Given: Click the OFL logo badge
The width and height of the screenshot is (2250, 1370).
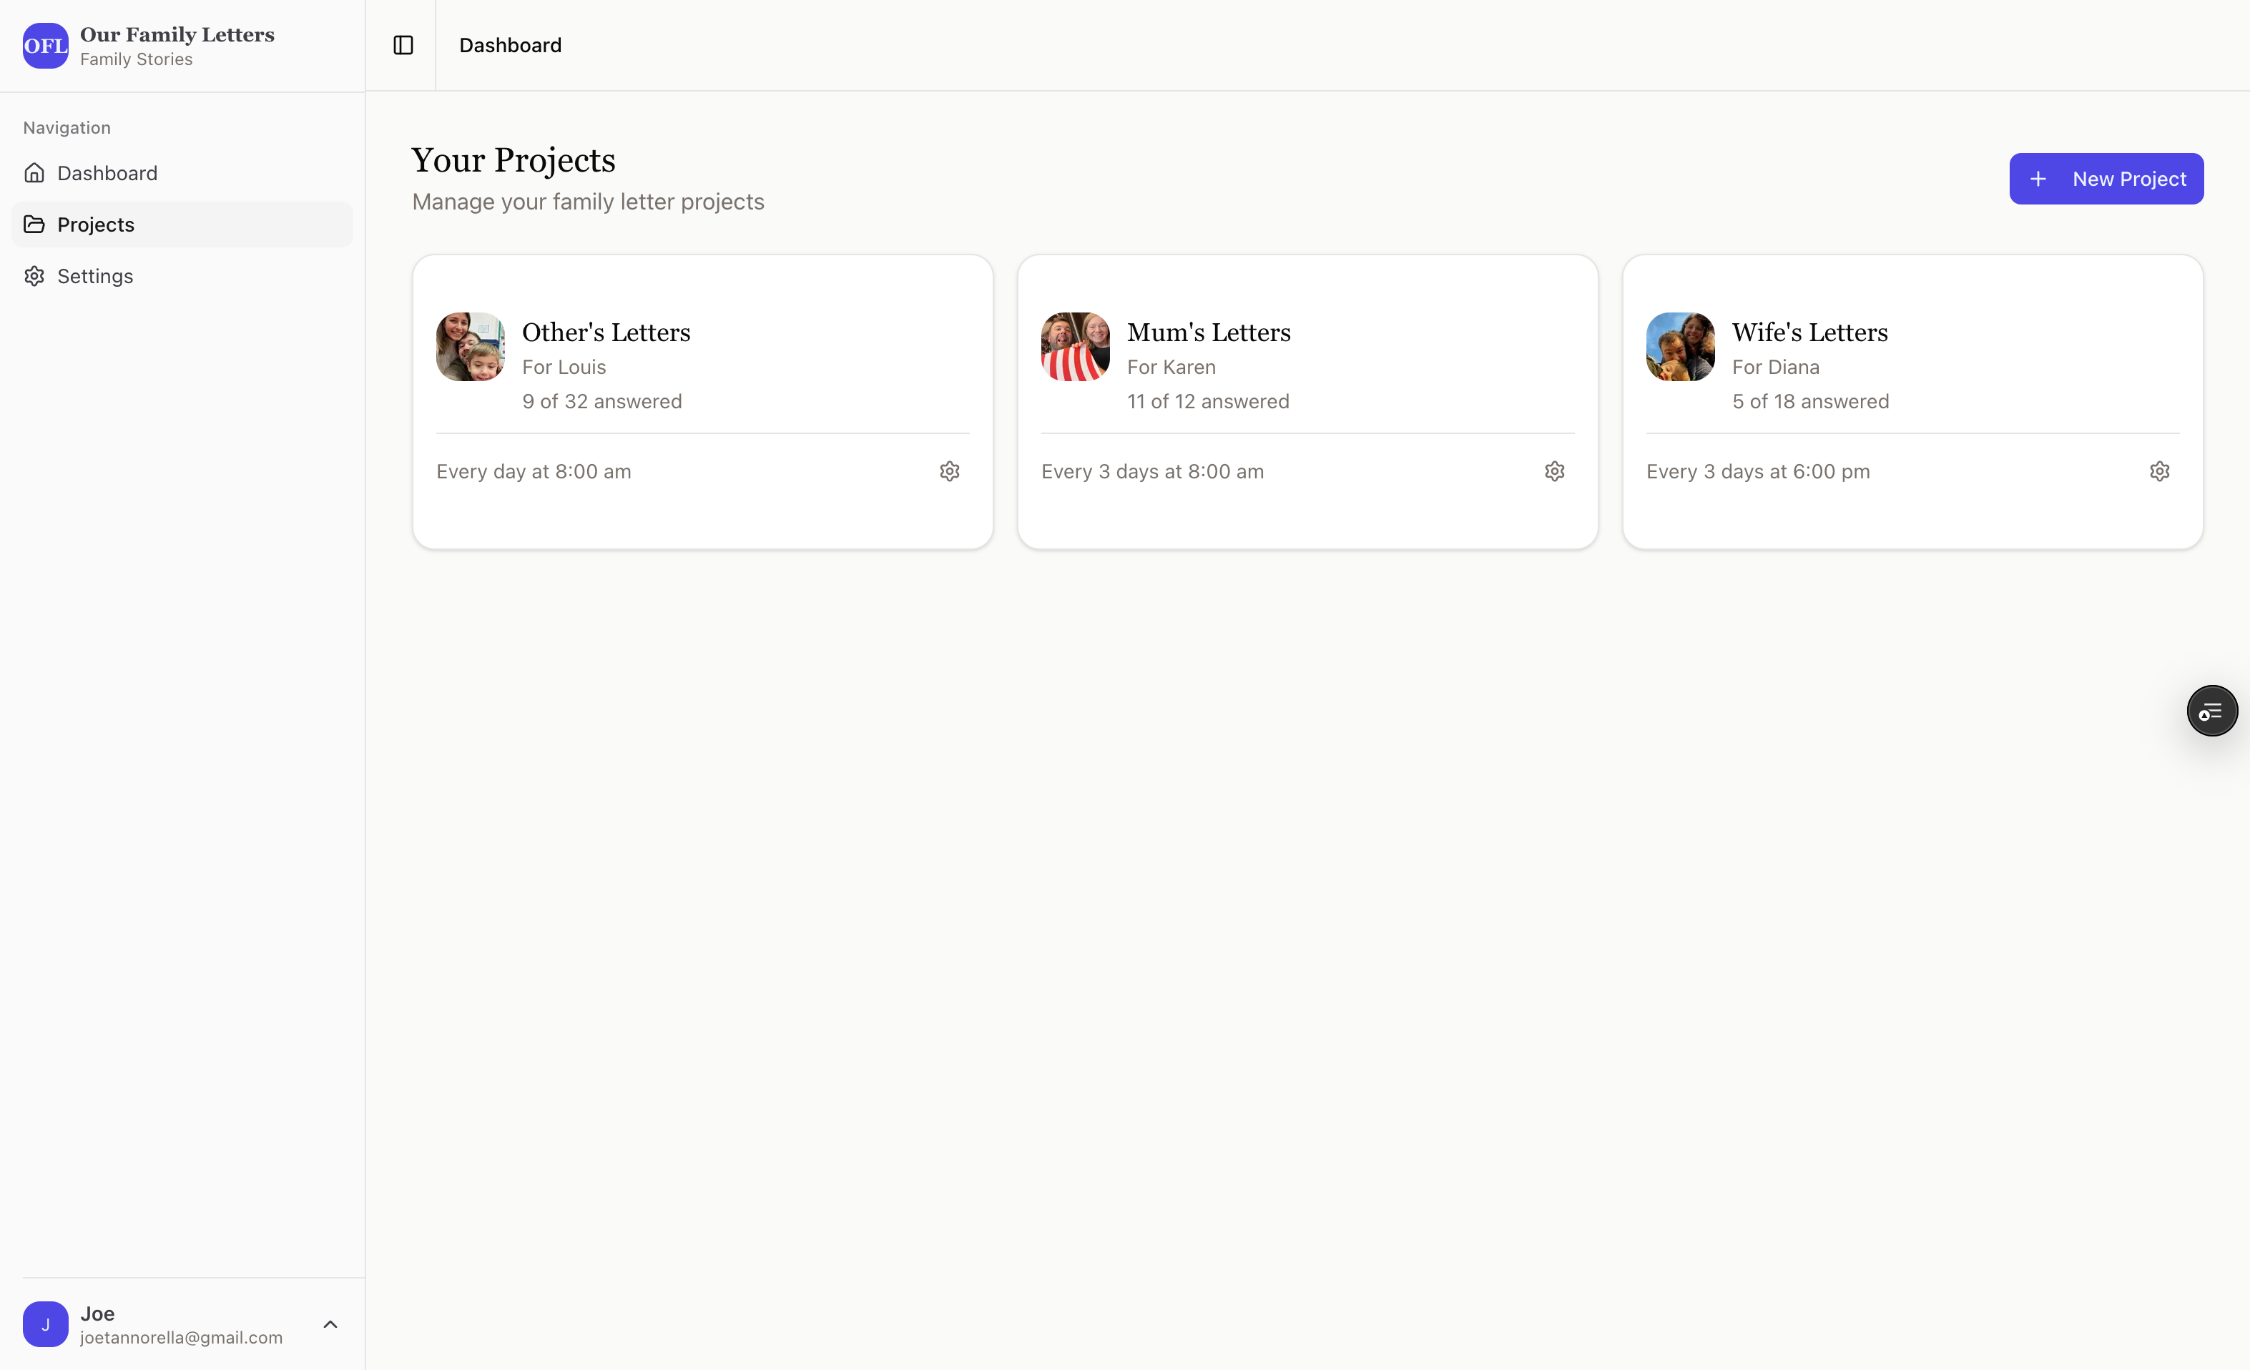Looking at the screenshot, I should [45, 46].
